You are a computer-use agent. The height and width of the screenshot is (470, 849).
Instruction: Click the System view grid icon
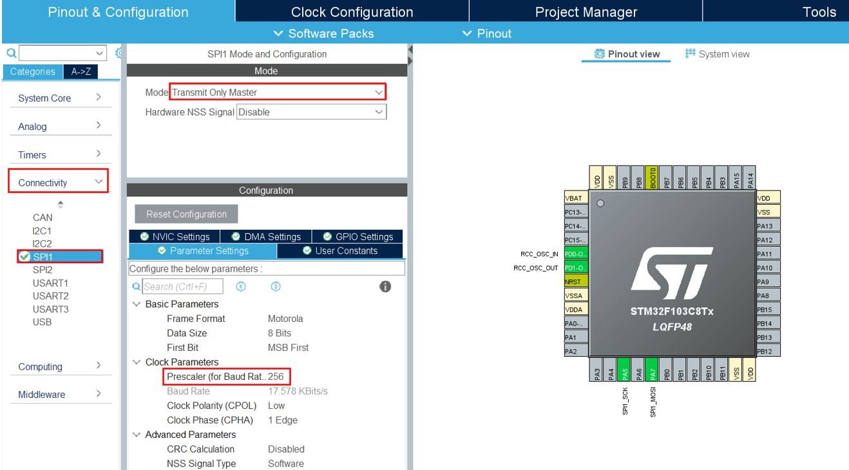pos(690,54)
